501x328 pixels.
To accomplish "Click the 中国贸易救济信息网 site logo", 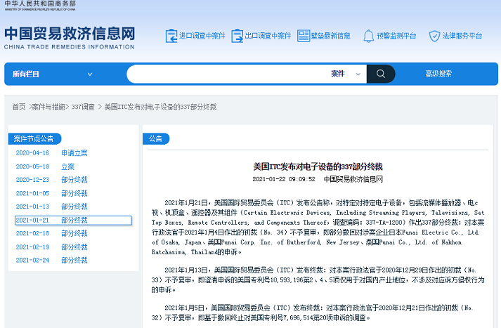I will (70, 38).
